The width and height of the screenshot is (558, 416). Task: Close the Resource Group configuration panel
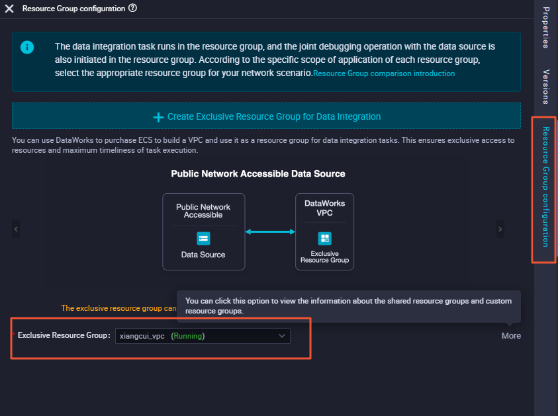click(x=9, y=9)
